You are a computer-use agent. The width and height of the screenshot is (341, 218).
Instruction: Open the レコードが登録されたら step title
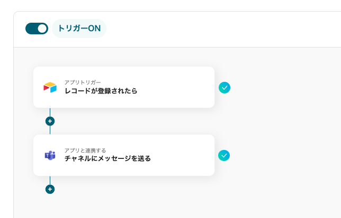click(101, 91)
